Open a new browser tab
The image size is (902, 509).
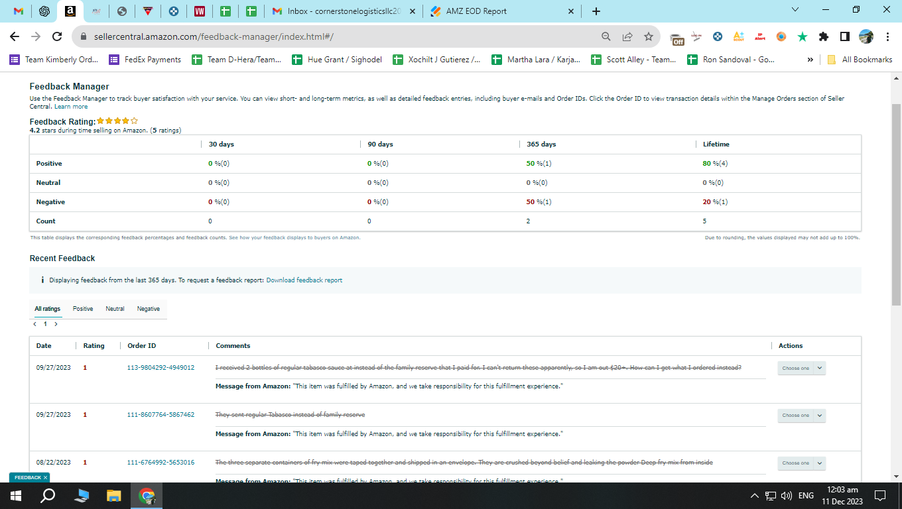[x=596, y=11]
